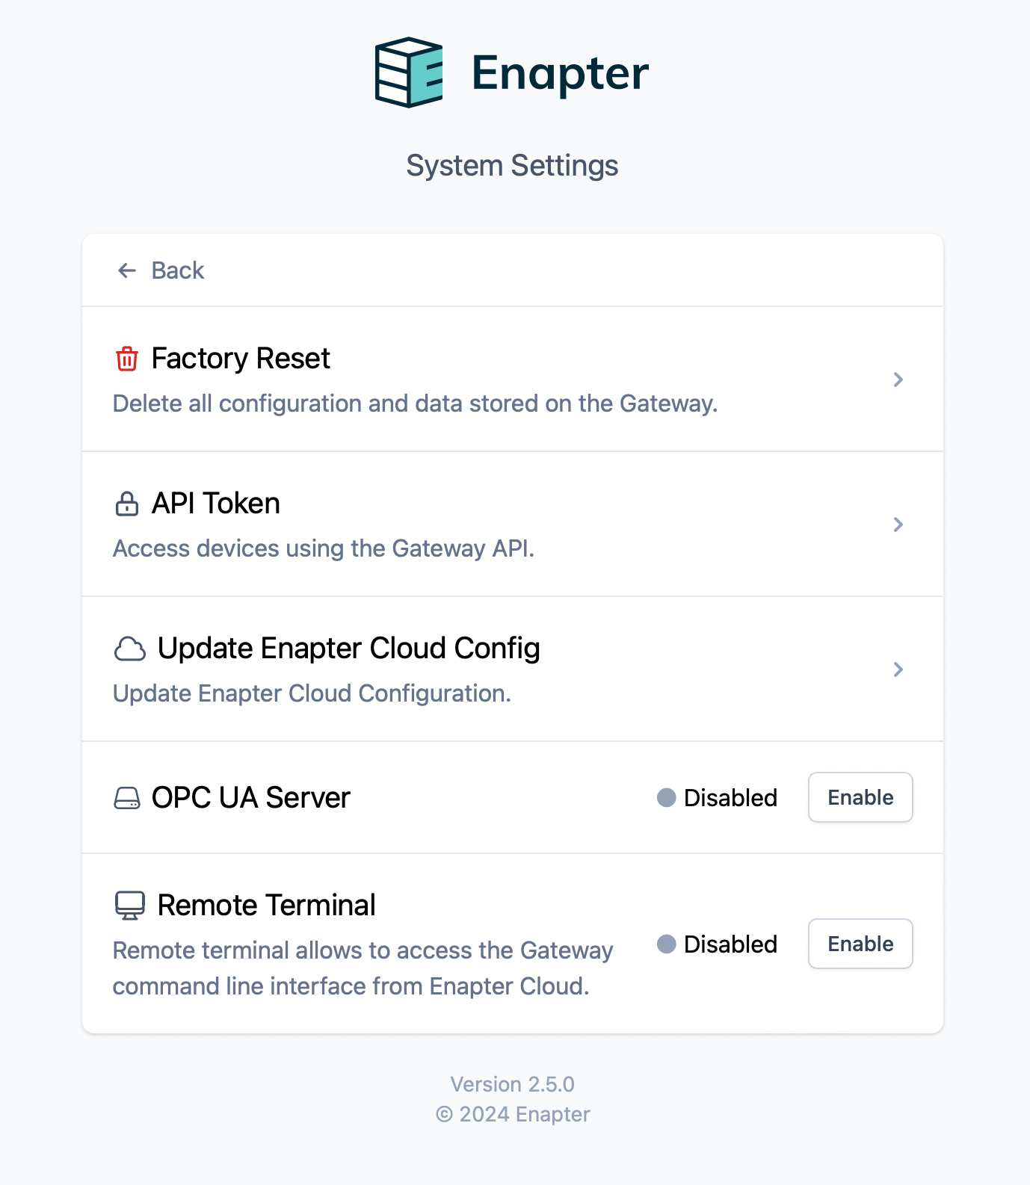This screenshot has height=1185, width=1030.
Task: Click the back arrow icon
Action: click(x=126, y=270)
